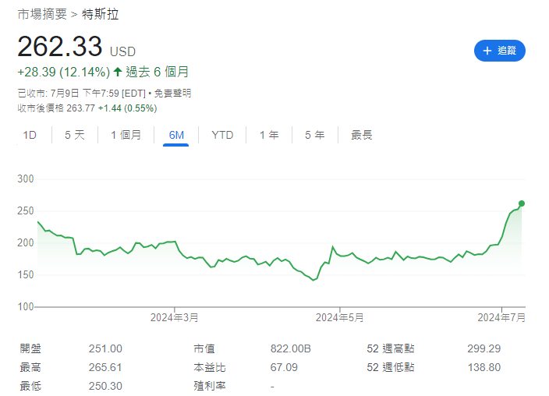Show the 1 年 chart range
This screenshot has width=549, height=396.
(269, 135)
